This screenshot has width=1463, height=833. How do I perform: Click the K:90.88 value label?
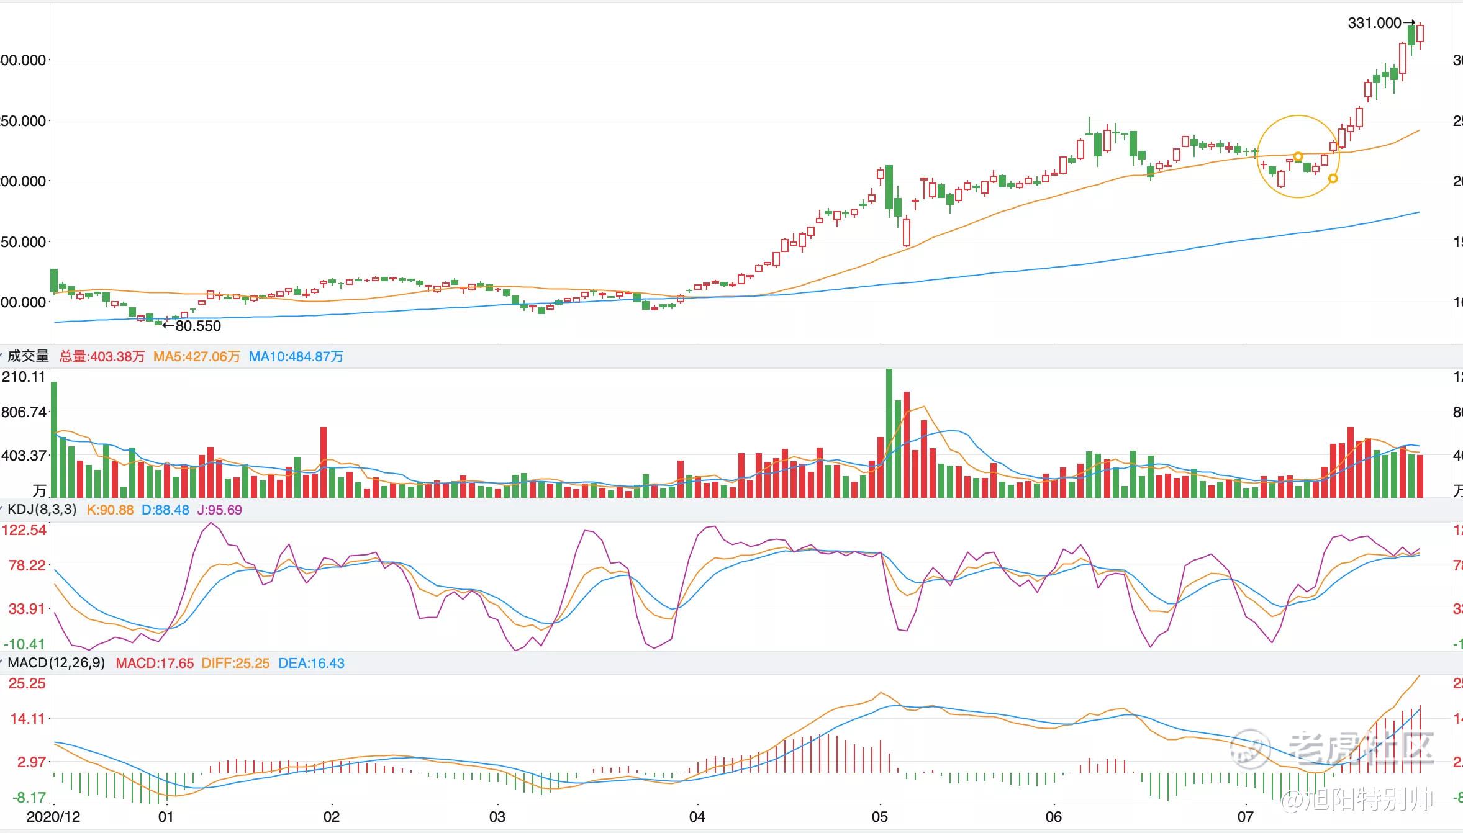[110, 510]
